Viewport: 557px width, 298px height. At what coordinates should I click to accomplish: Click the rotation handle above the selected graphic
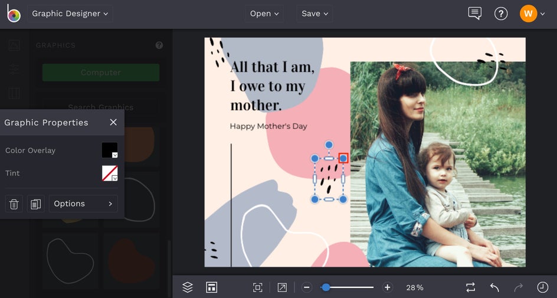coord(329,145)
